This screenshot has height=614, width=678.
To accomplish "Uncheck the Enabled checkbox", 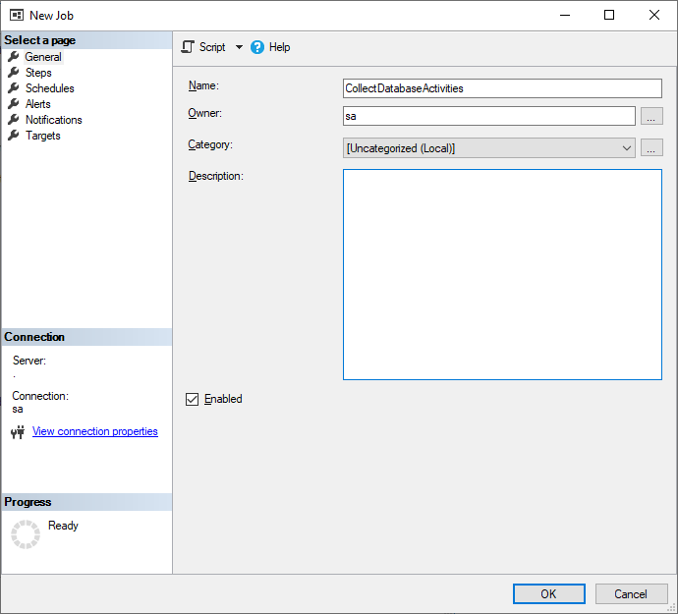I will [192, 399].
